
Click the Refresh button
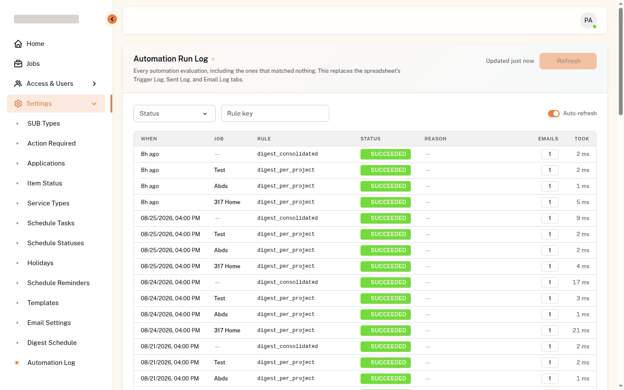568,61
